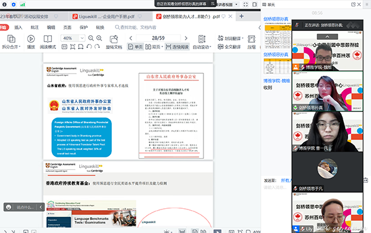The height and width of the screenshot is (233, 371).
Task: Open the blue security shield icon
Action: [x=14, y=4]
